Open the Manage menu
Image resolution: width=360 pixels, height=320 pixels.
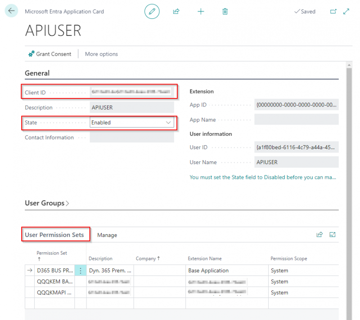[107, 235]
